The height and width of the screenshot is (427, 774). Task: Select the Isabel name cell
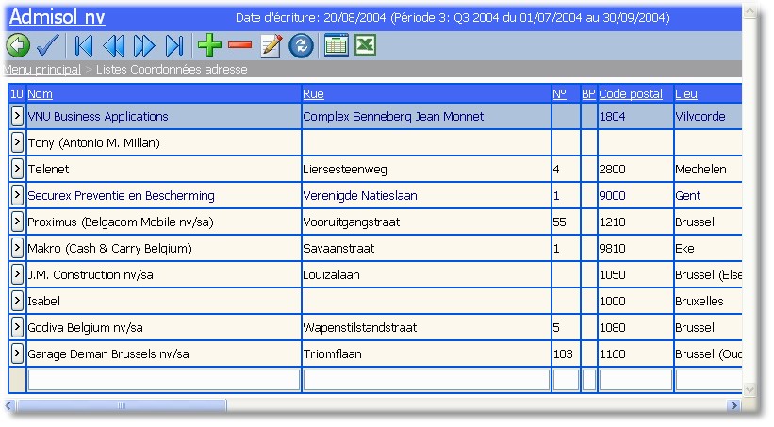coord(164,301)
